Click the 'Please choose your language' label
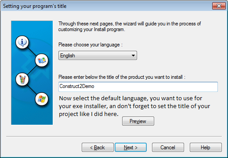 [x=90, y=45]
